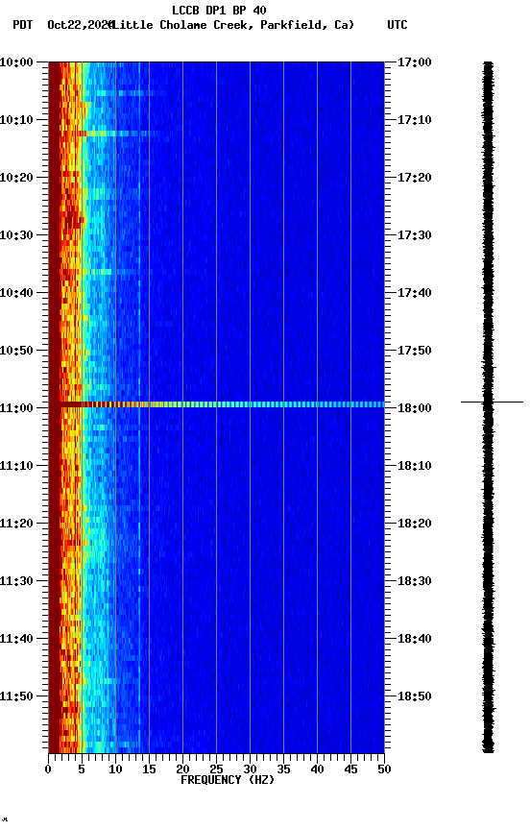Click the 10:00 PDT time label

coord(16,62)
